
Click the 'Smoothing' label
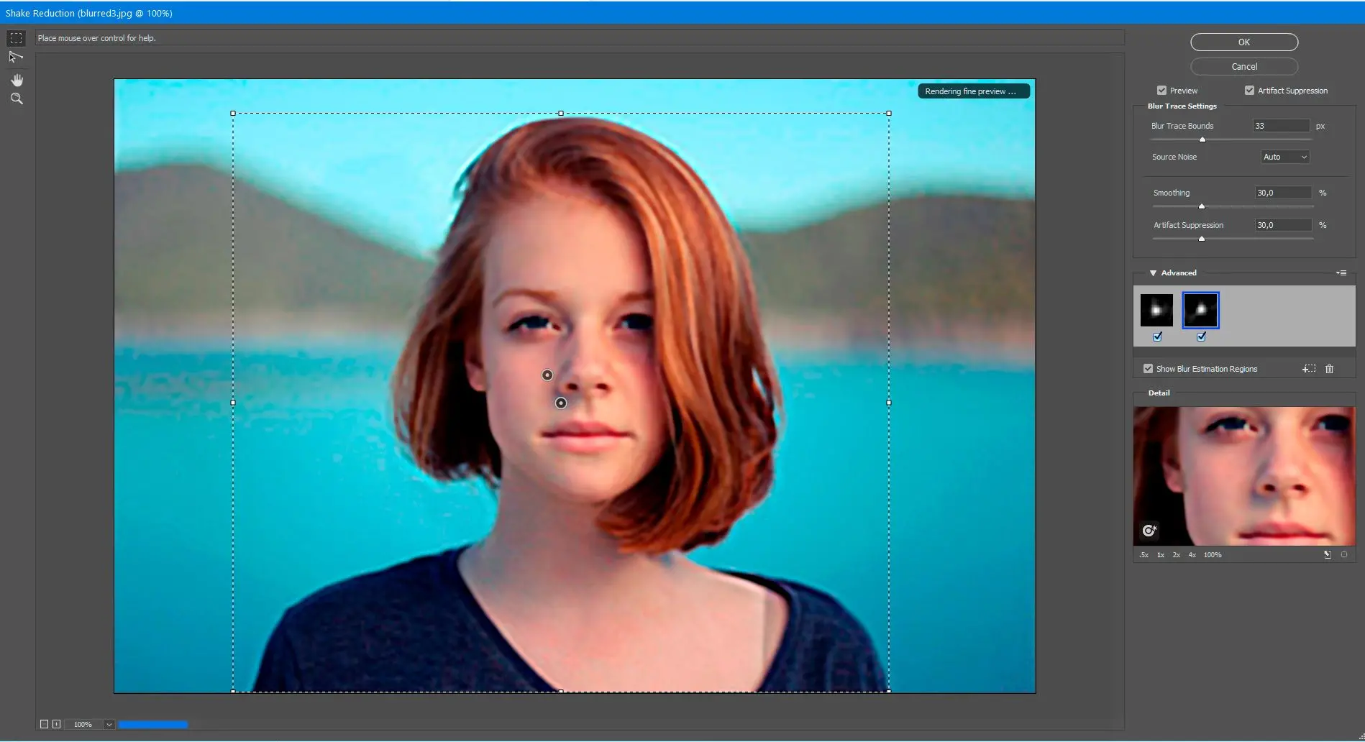pyautogui.click(x=1172, y=193)
